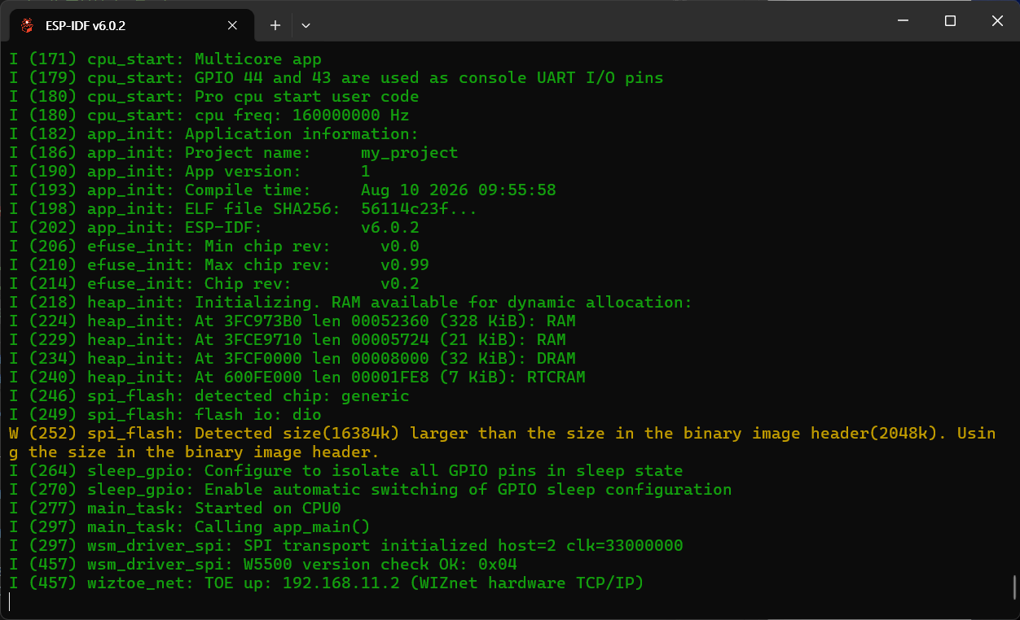Image resolution: width=1020 pixels, height=620 pixels.
Task: Select the ESP-IDF v6.0.2 tab
Action: (x=130, y=25)
